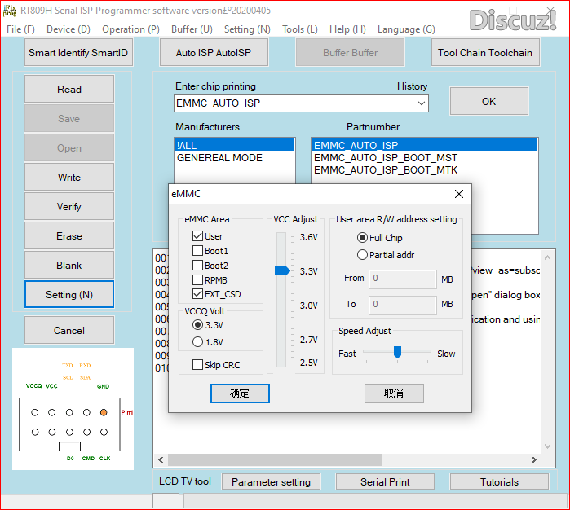Open the Device (D) menu

click(68, 29)
